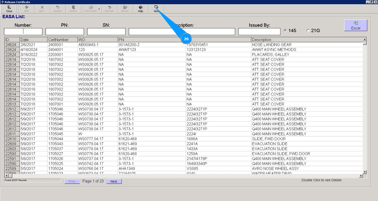Select PLACARDS, GALLEY description
Viewport: 378px width, 201px height.
(x=271, y=55)
